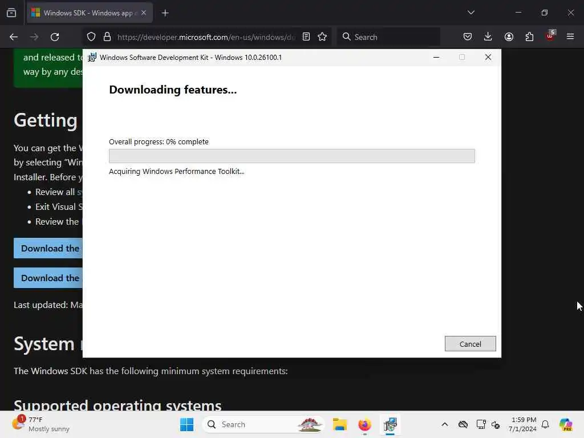
Task: Open the tracking protection shield icon
Action: (91, 37)
